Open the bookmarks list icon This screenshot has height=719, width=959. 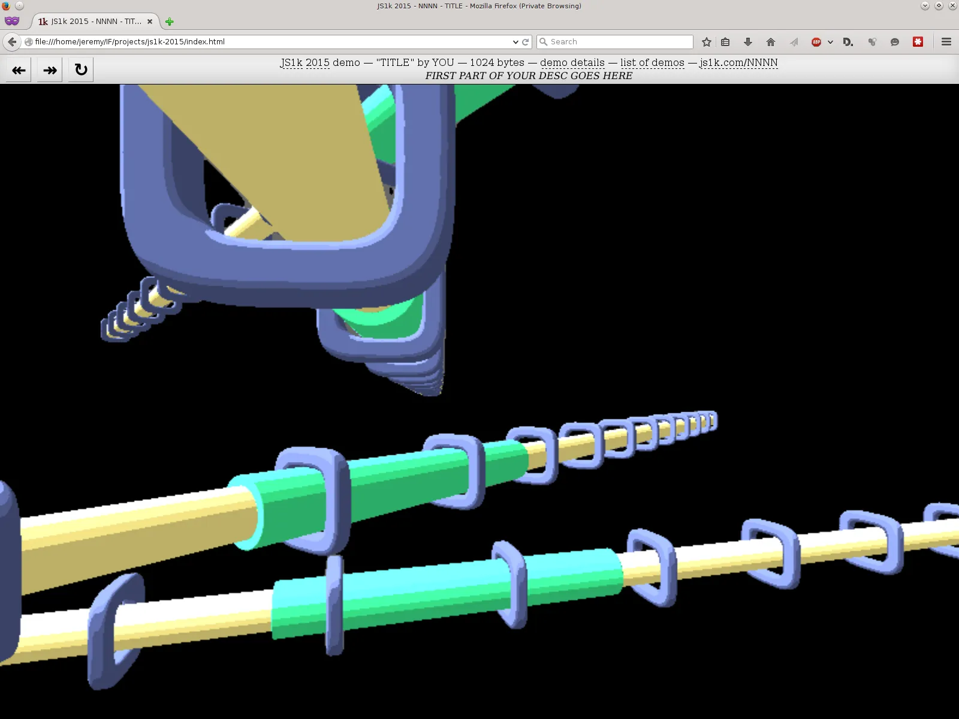point(725,42)
